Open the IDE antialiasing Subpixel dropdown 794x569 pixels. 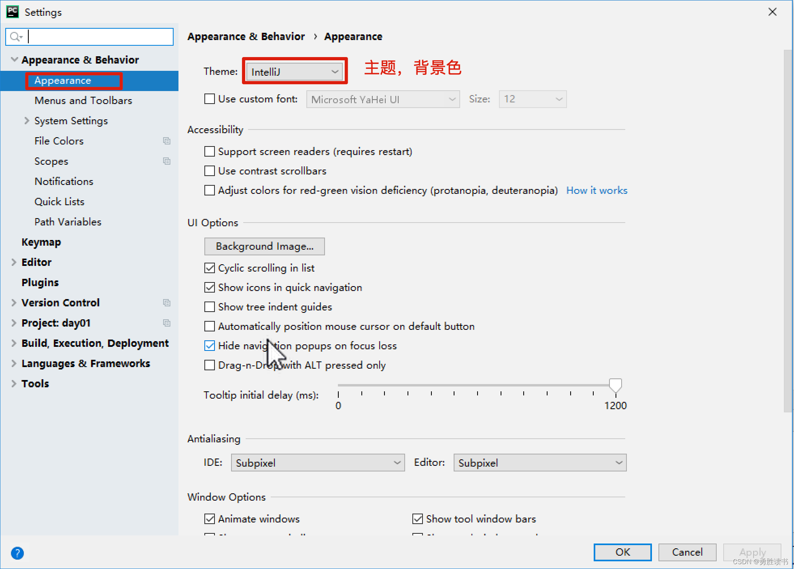click(x=318, y=463)
